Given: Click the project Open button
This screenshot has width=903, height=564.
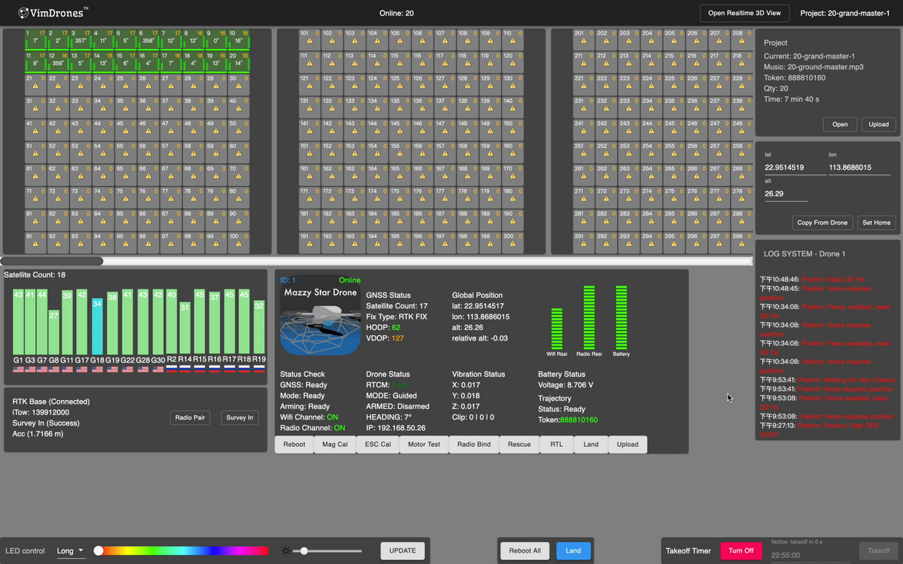Looking at the screenshot, I should click(840, 124).
